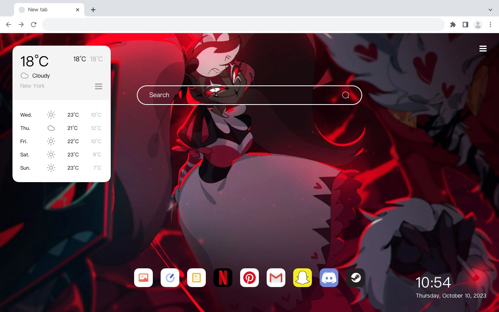Open a new tab with plus button
The height and width of the screenshot is (312, 499).
pos(93,10)
